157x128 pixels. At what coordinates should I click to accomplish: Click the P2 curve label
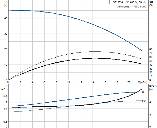click(x=144, y=101)
